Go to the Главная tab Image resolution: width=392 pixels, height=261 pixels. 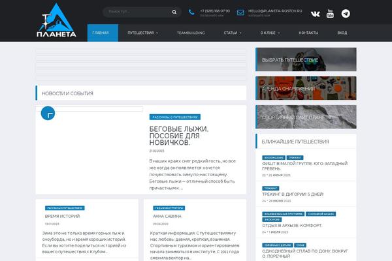[103, 33]
